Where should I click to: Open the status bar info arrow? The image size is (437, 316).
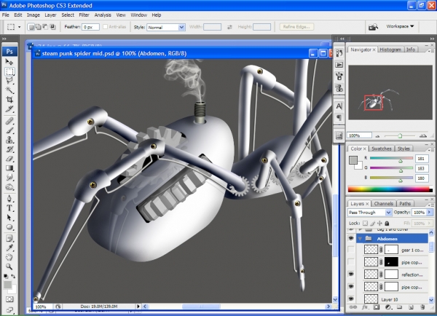[x=138, y=307]
